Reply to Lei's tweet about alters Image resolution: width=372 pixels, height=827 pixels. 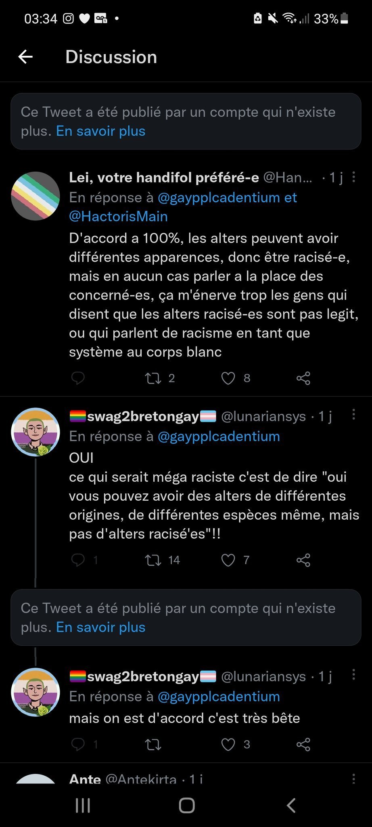[x=78, y=378]
